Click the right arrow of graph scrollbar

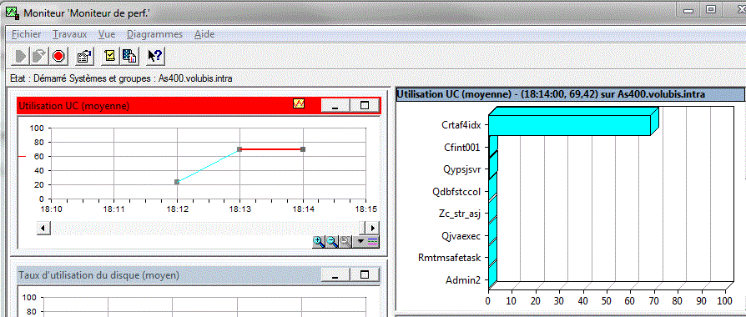(371, 228)
